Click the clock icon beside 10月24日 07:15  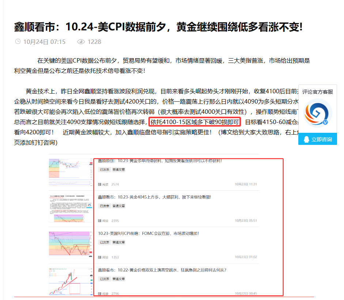click(x=18, y=41)
